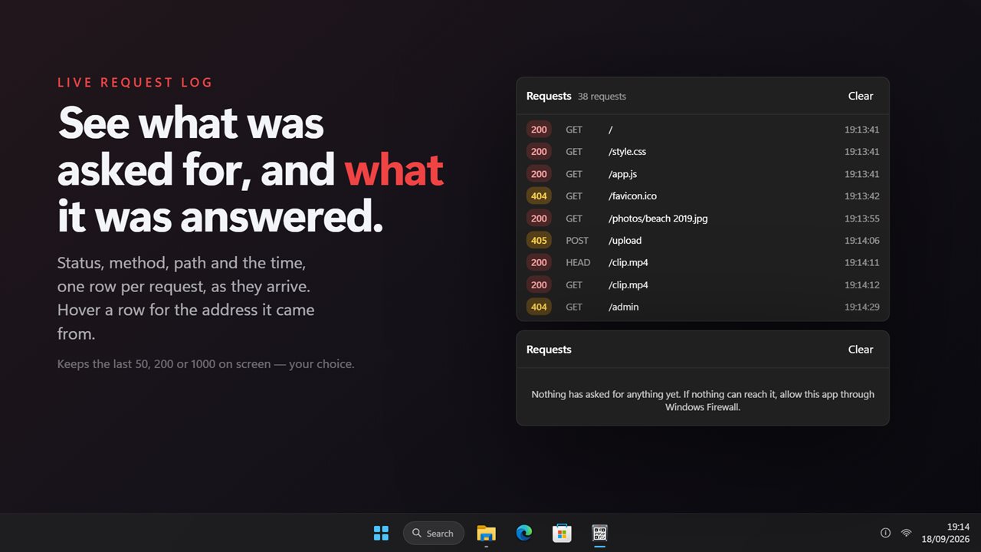Select the /upload request path
The image size is (981, 552).
pos(625,241)
